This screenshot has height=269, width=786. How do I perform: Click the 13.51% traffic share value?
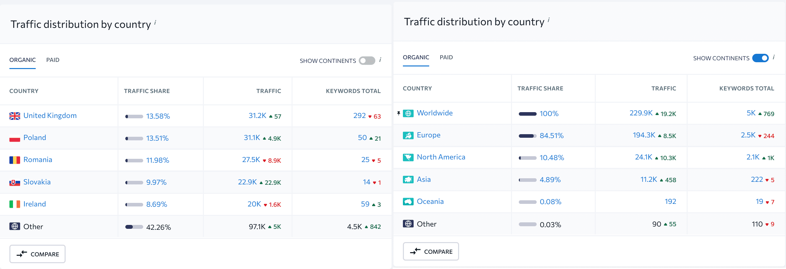(x=157, y=138)
